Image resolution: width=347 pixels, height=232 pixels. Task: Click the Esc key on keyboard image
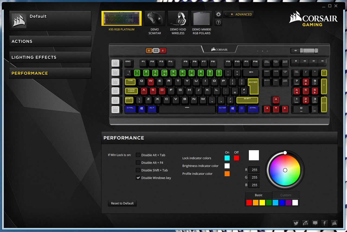click(128, 63)
